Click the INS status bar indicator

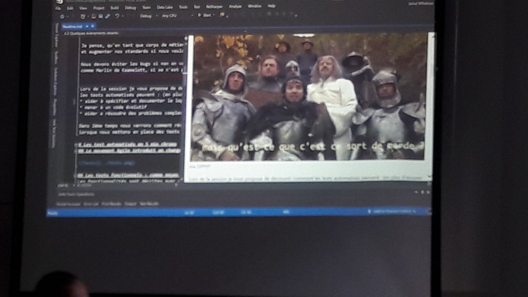pyautogui.click(x=286, y=212)
